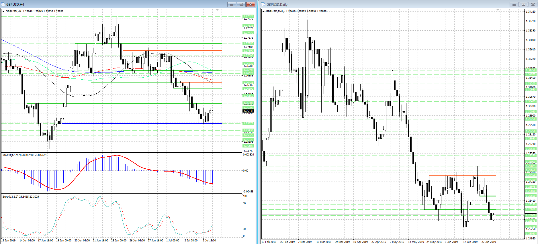Click the '1.27000' green price label
The width and height of the screenshot is (538, 244).
(248, 56)
